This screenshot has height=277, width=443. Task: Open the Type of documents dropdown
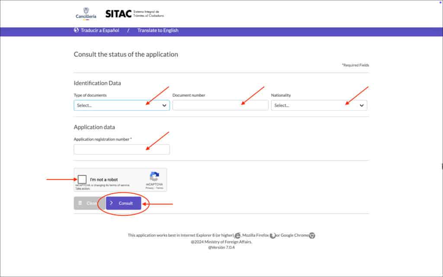pyautogui.click(x=121, y=105)
